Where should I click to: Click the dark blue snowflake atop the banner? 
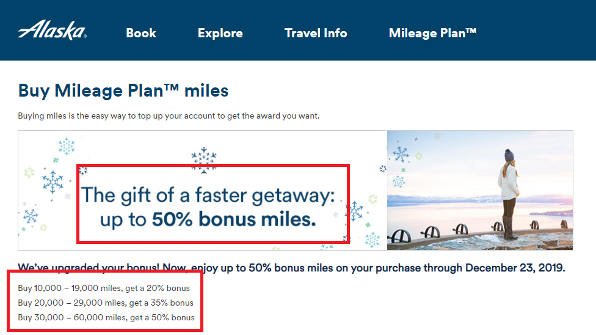[x=204, y=158]
